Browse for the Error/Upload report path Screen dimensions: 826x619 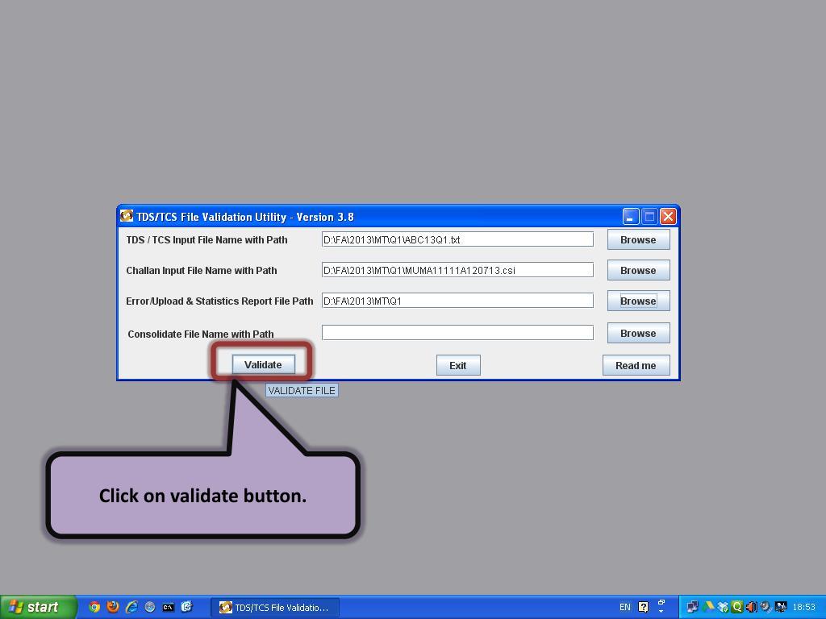pyautogui.click(x=638, y=301)
